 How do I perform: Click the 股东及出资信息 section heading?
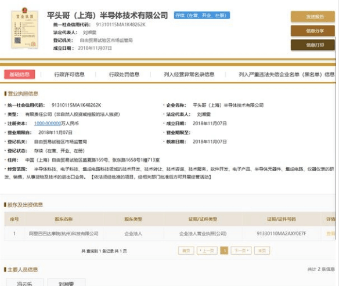25,205
